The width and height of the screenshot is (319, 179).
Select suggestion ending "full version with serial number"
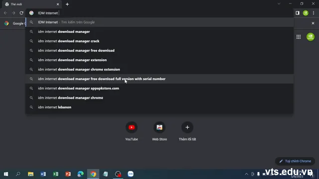point(159,79)
